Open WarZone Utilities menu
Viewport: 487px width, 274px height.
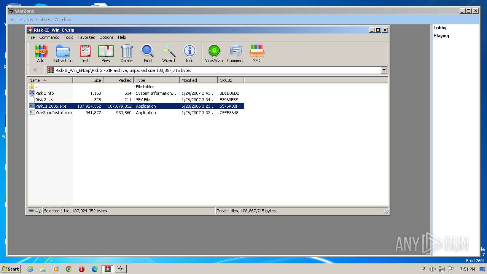click(43, 19)
